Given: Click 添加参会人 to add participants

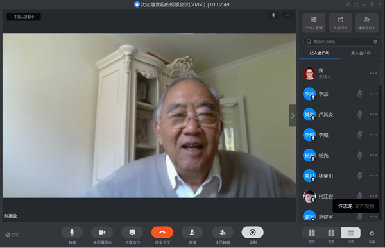Looking at the screenshot, I should [366, 23].
